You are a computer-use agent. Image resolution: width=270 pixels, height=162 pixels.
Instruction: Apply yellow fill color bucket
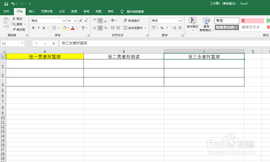coord(65,28)
